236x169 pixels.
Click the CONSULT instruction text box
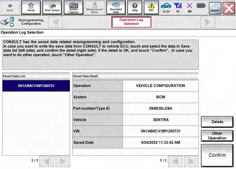[100, 55]
